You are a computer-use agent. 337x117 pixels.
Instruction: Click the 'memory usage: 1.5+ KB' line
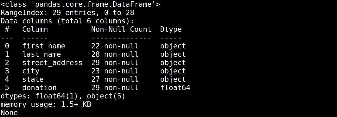tap(46, 104)
